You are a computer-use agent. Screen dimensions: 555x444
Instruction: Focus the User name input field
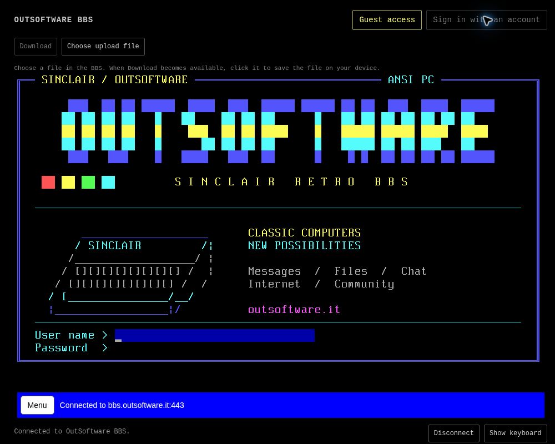click(x=214, y=335)
